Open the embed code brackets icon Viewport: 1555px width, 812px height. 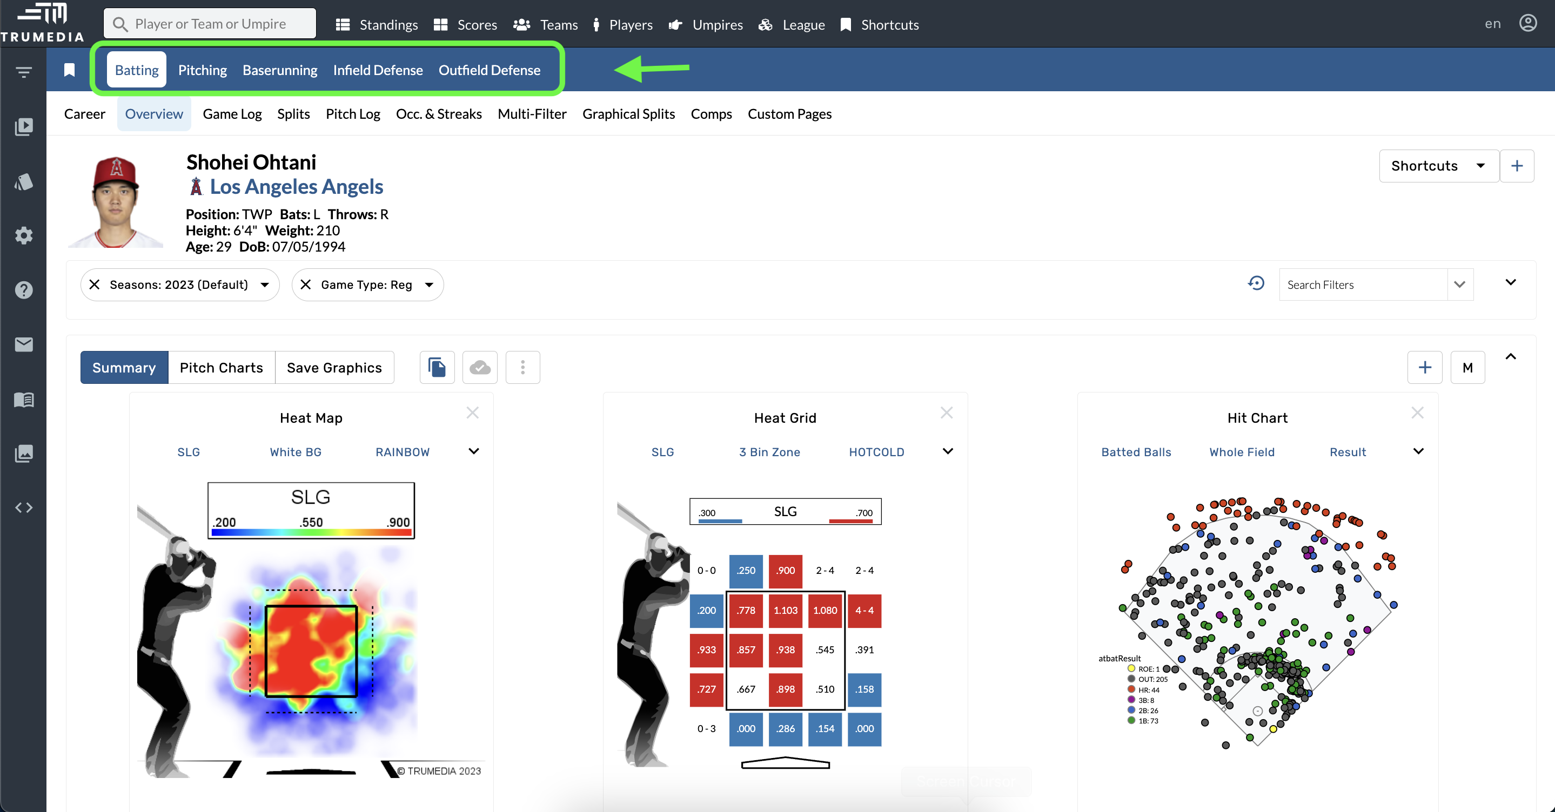point(24,507)
